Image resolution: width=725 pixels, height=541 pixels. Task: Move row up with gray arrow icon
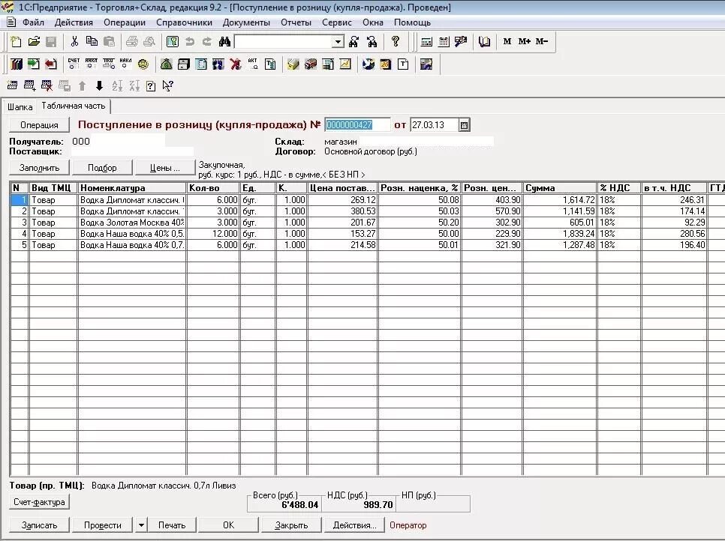(x=83, y=85)
